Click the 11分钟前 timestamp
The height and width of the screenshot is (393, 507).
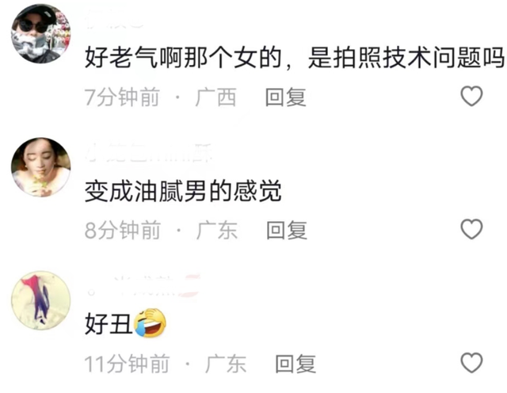(x=127, y=364)
